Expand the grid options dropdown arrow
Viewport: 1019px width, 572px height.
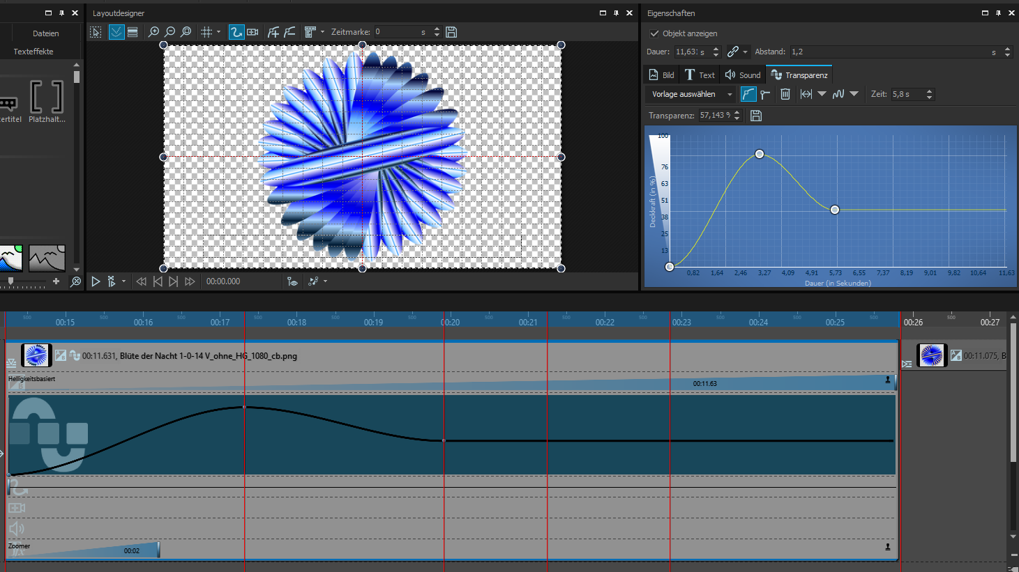click(218, 32)
